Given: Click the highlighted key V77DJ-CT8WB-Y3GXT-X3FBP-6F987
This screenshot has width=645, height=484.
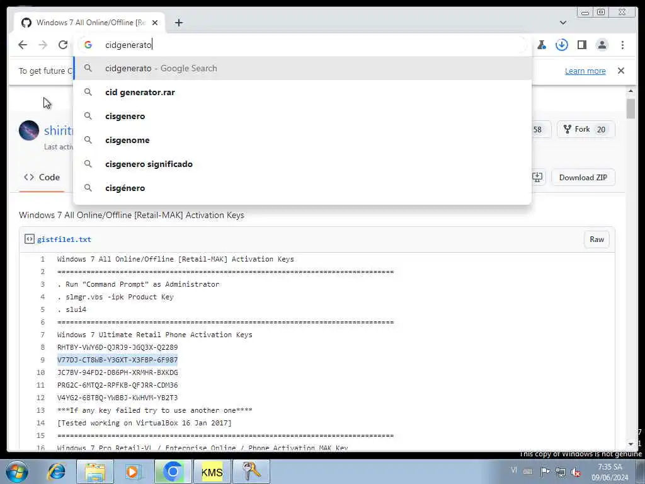Looking at the screenshot, I should (x=118, y=360).
